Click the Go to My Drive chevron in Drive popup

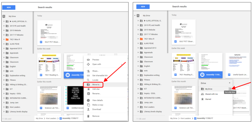pos(230,89)
